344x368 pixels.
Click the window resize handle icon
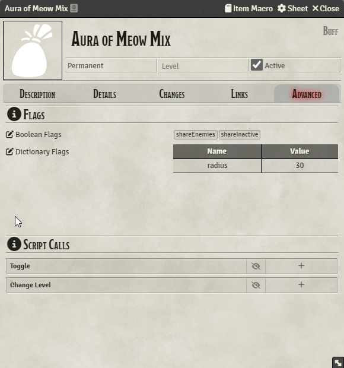point(338,363)
